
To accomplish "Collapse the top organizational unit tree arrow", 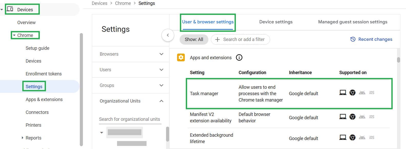I will [x=102, y=133].
